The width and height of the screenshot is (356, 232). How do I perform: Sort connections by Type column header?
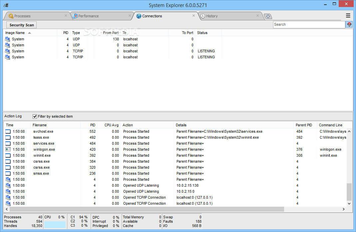point(79,33)
